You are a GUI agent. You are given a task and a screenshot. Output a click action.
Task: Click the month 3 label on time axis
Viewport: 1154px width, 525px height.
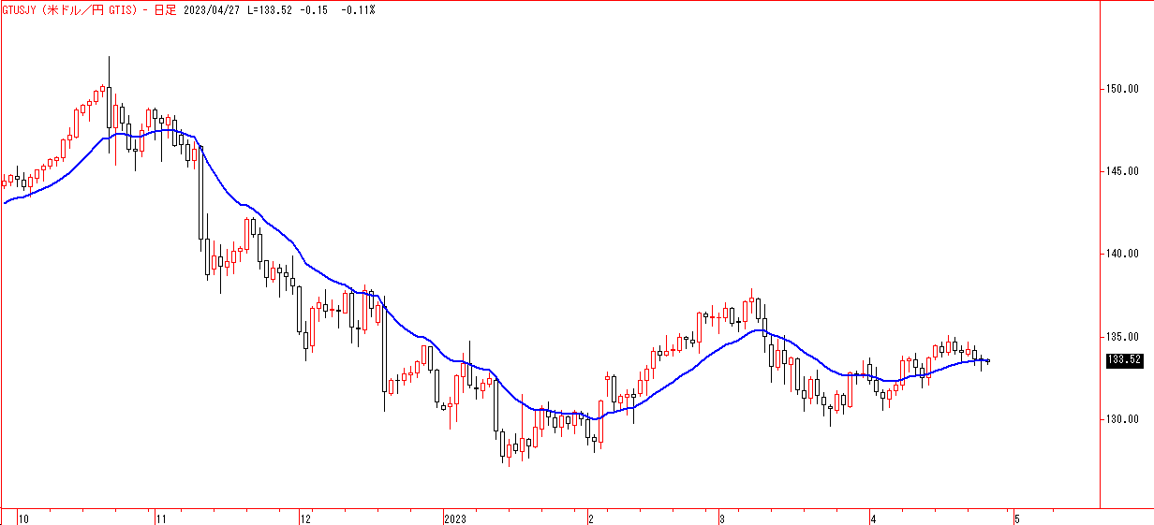pyautogui.click(x=722, y=518)
